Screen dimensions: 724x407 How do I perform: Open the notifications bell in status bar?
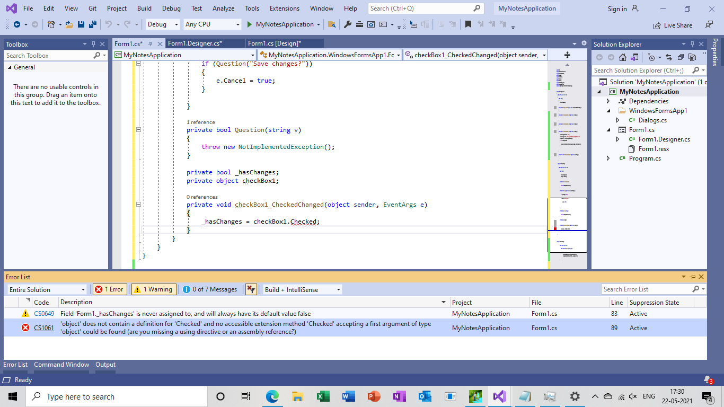708,379
